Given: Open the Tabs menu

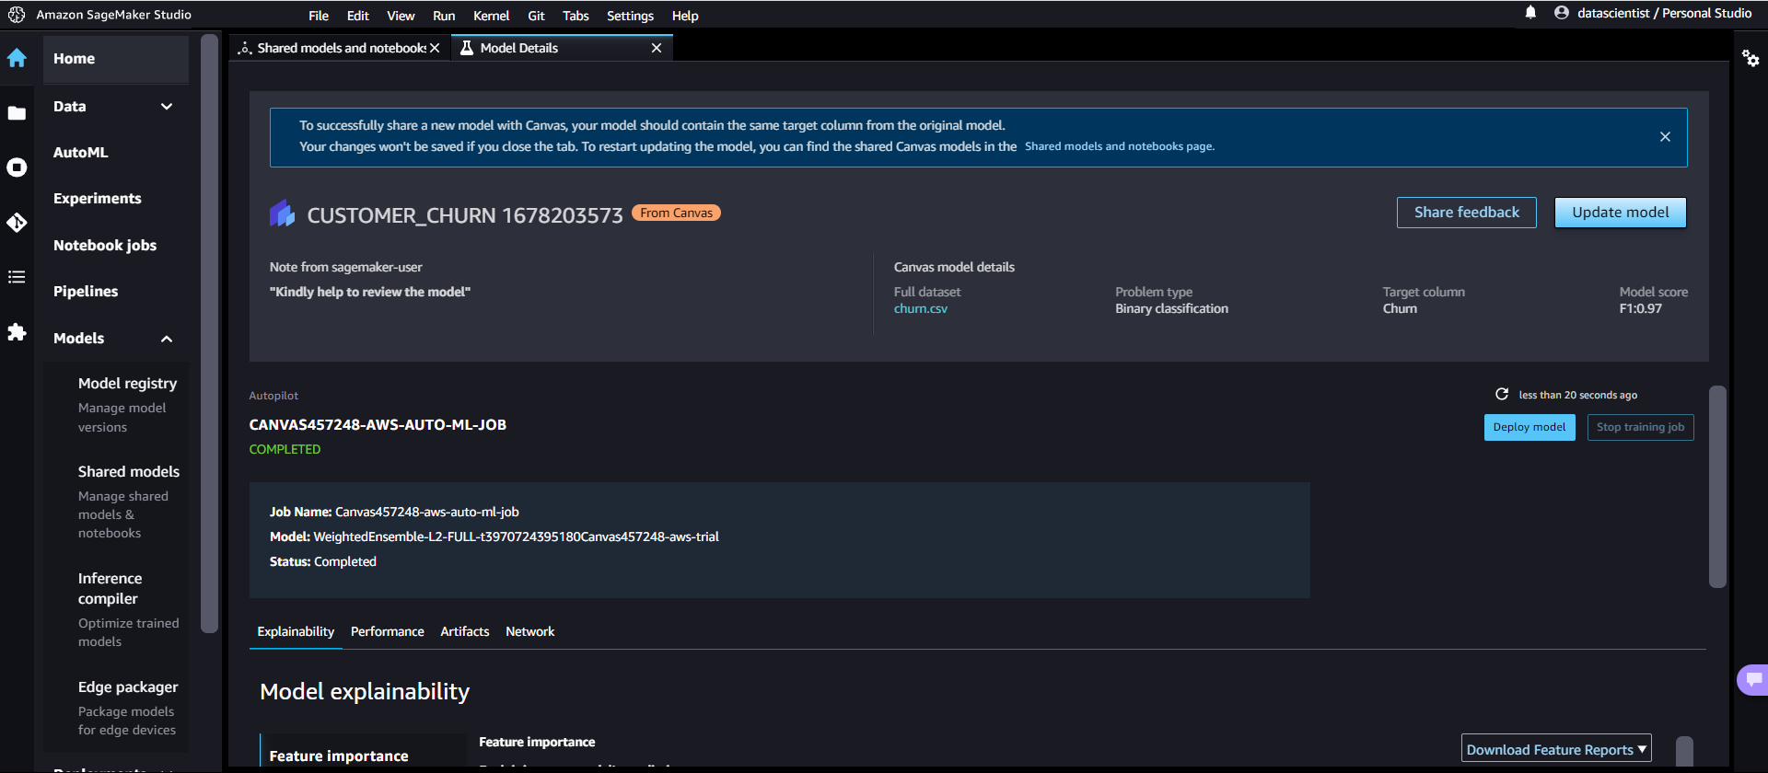Looking at the screenshot, I should pos(576,16).
